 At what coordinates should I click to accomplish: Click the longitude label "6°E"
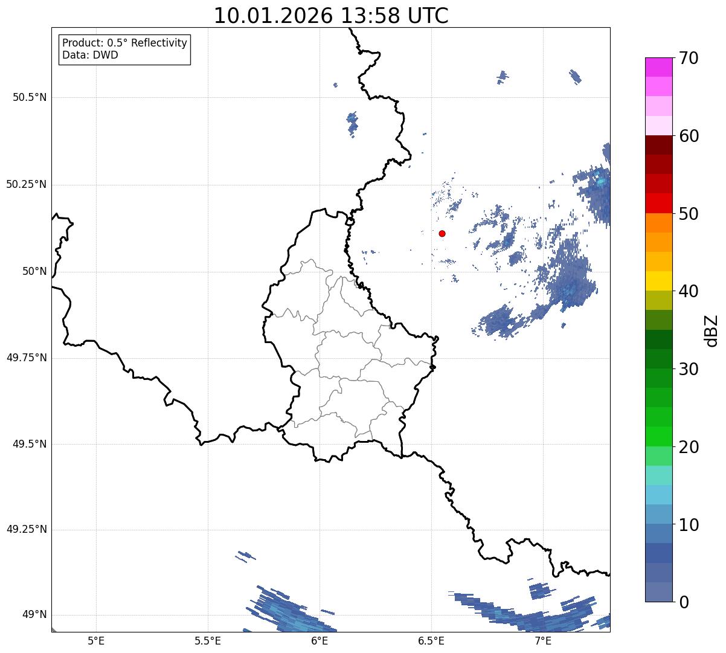coord(320,640)
